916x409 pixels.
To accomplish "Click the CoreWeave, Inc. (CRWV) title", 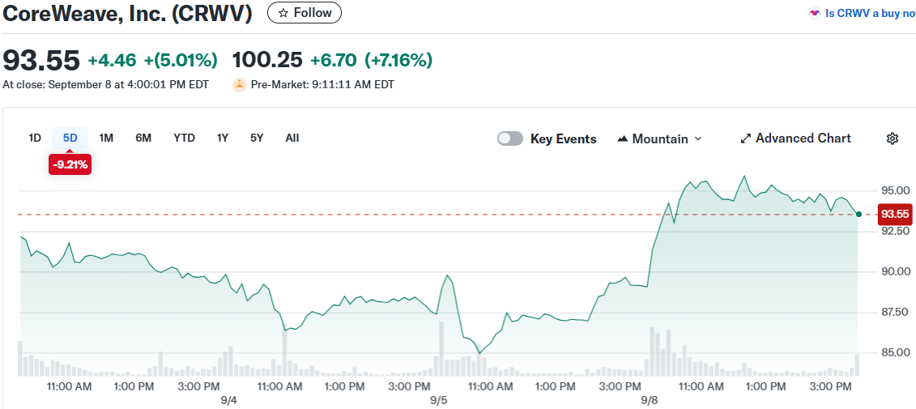I will (127, 13).
